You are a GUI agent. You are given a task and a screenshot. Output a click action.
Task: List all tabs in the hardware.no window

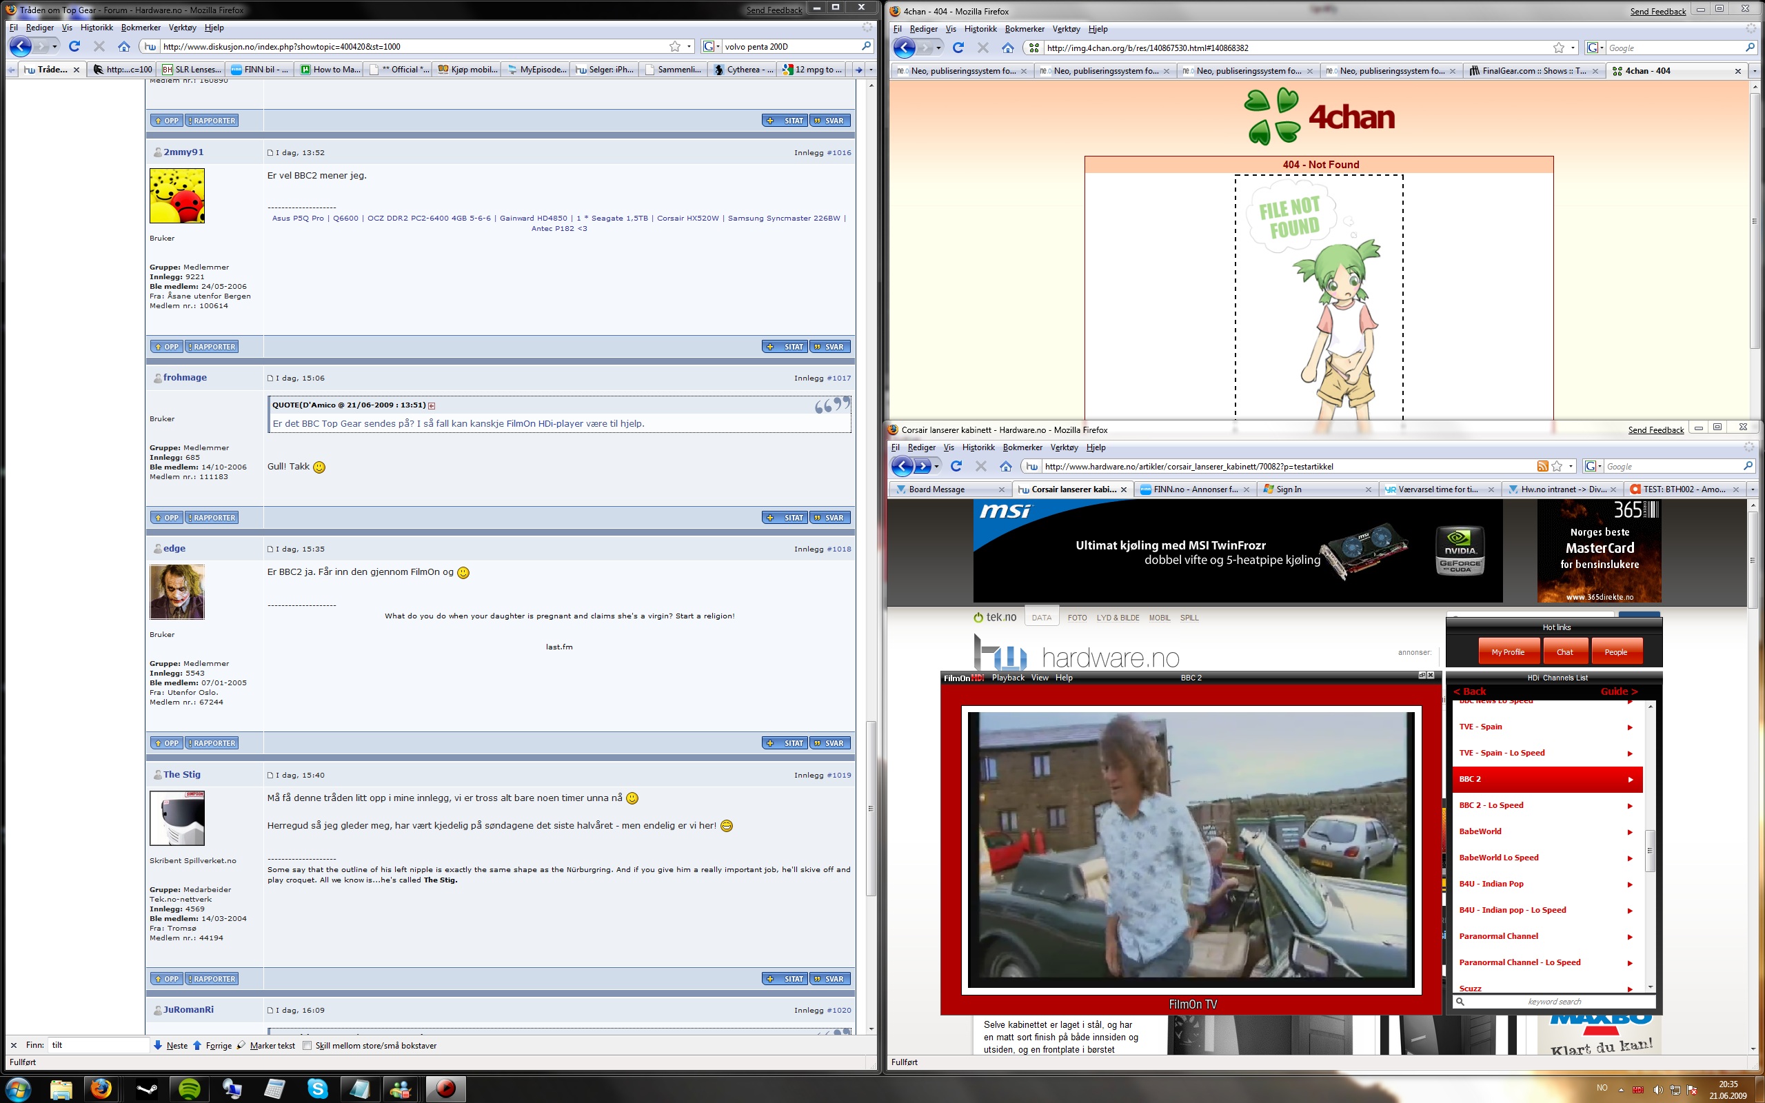point(1753,489)
